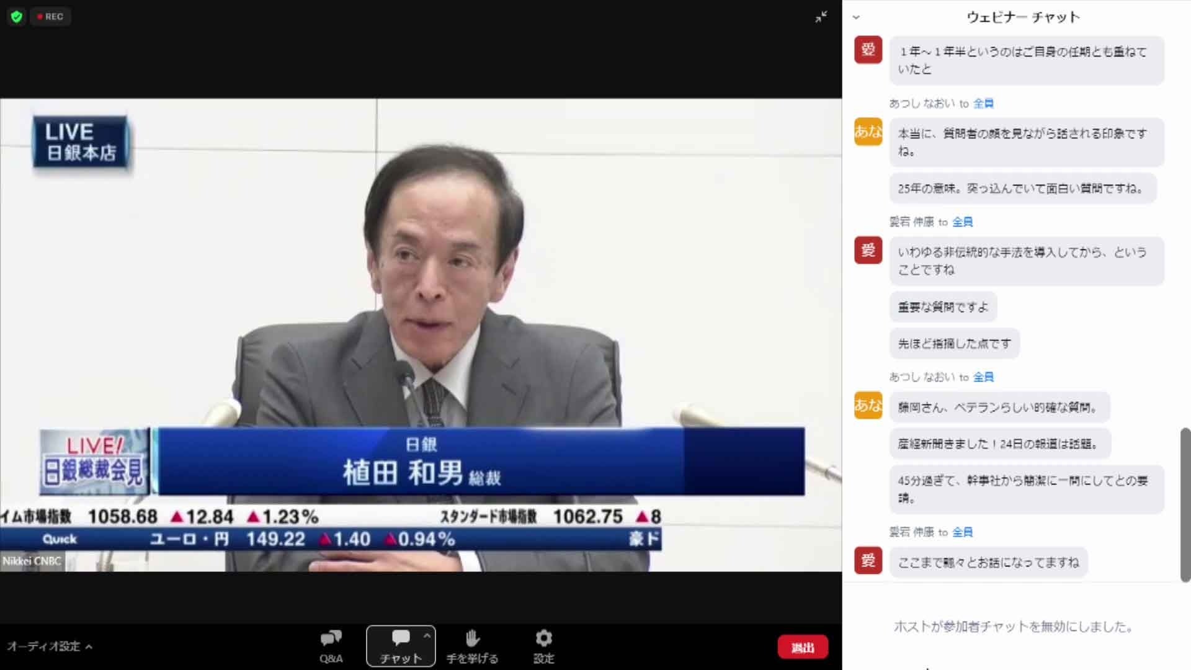Image resolution: width=1191 pixels, height=670 pixels.
Task: Collapse the ウェビナー チャット panel chevron
Action: [856, 17]
